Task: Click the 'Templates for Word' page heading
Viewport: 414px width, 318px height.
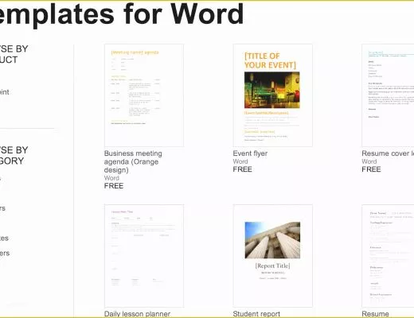Action: click(x=122, y=14)
